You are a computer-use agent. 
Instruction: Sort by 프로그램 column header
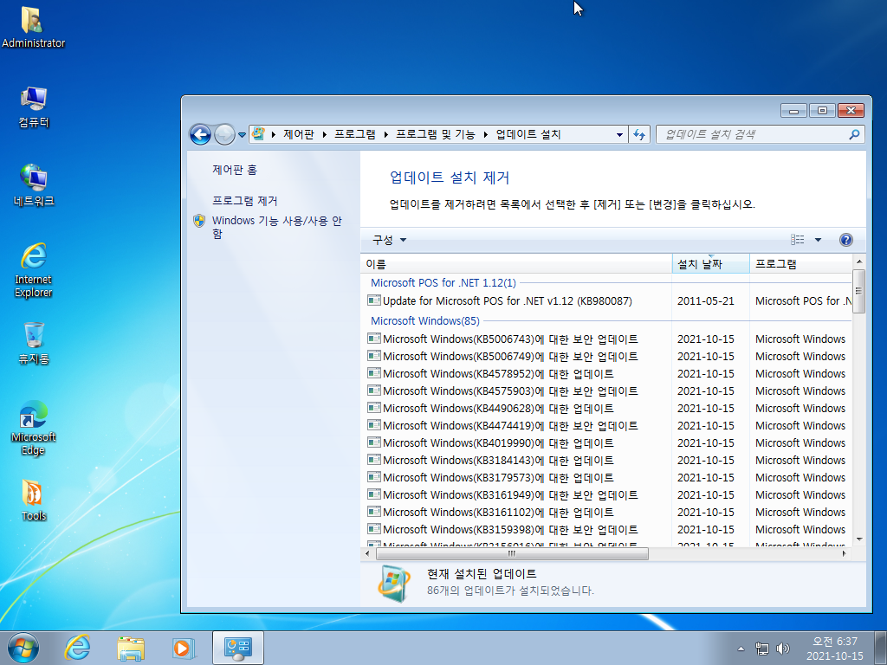pos(800,264)
